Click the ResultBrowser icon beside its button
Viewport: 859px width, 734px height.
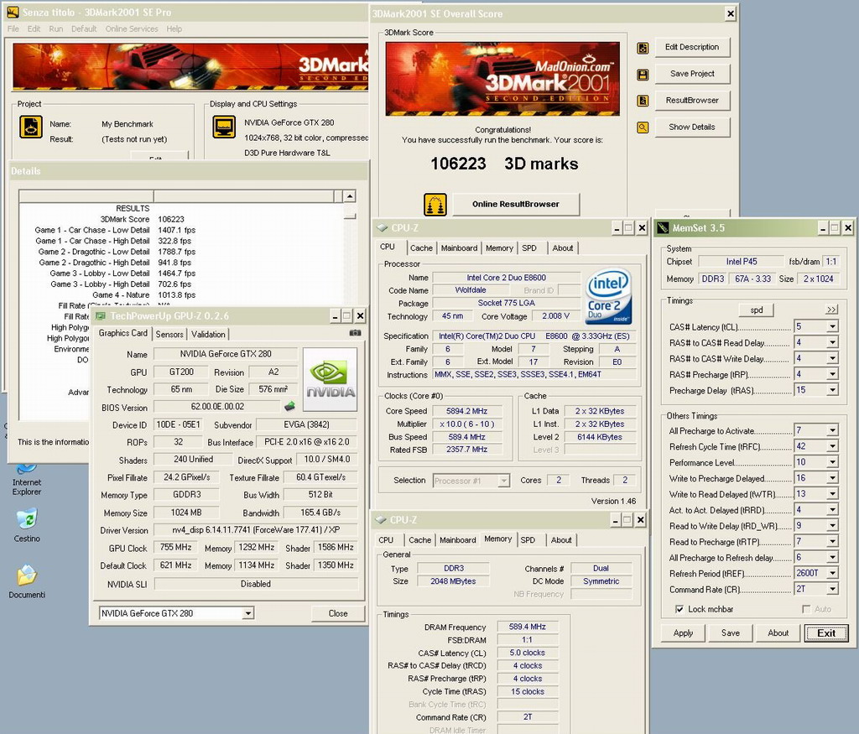tap(643, 101)
